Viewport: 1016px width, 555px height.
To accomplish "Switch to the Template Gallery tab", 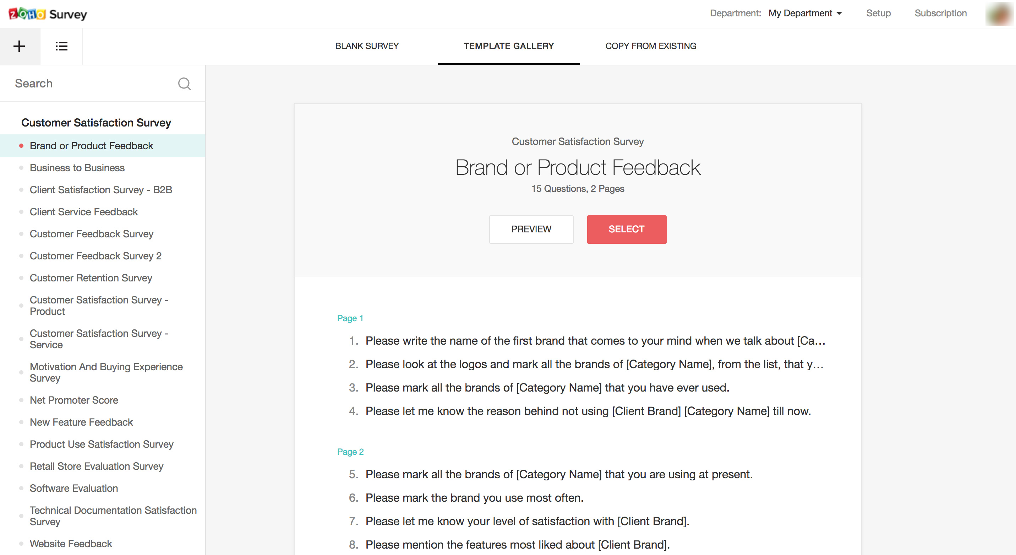I will [509, 46].
